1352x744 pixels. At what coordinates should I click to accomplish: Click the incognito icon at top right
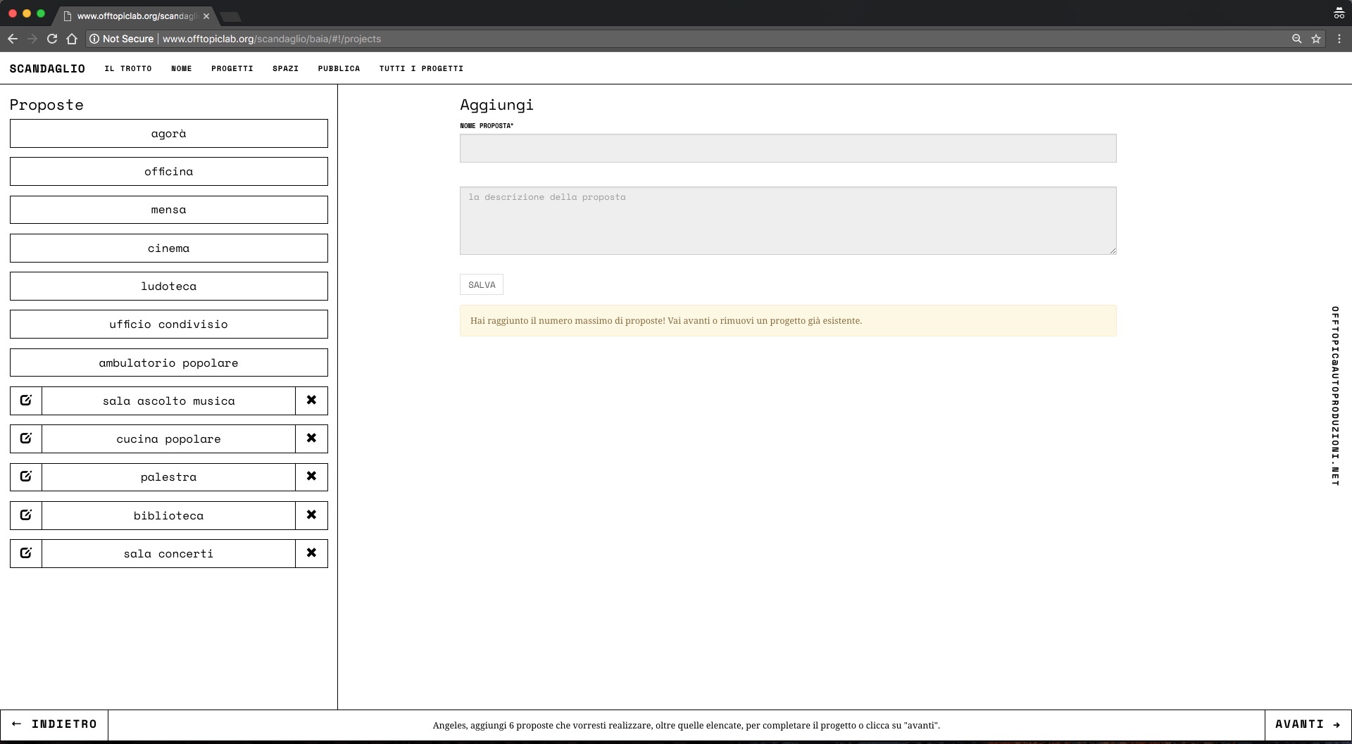(1339, 13)
